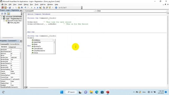The width and height of the screenshot is (169, 95).
Task: Click the Procedure View button at code window bottom
Action: 25,87
